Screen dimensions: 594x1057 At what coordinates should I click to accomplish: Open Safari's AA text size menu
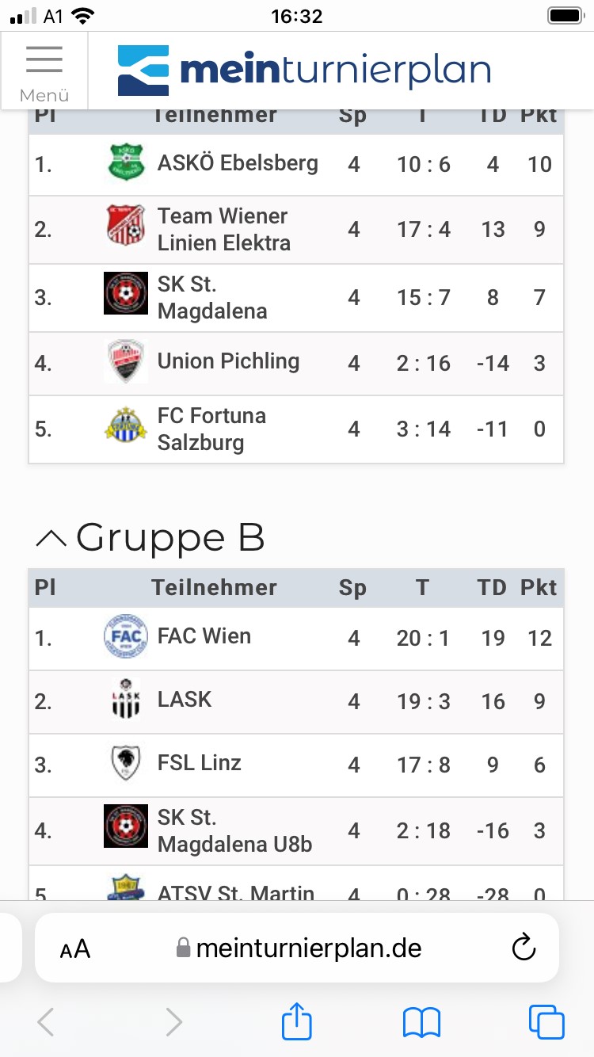(x=75, y=948)
